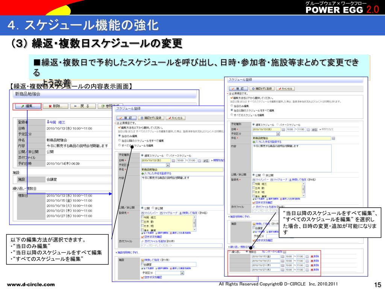The image size is (385, 289).
Task: Collapse 施設を同時に予約 section in rear window
Action: [127, 252]
